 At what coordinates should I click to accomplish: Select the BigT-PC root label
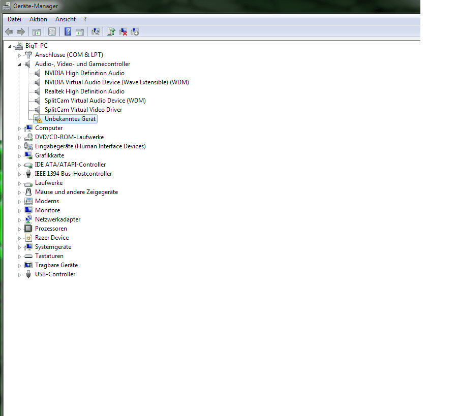36,46
